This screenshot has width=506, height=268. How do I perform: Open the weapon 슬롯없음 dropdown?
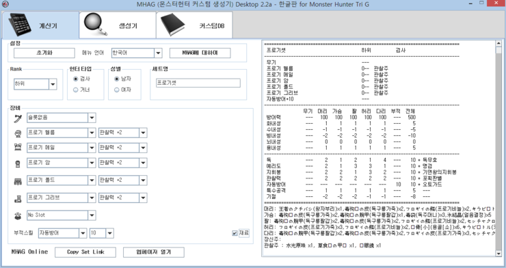(x=92, y=118)
